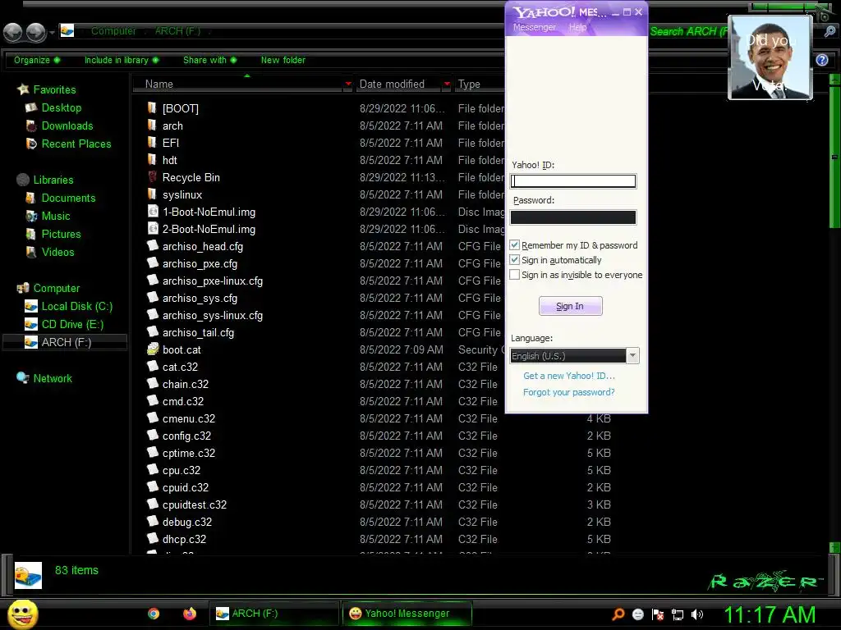Switch to the ARCH (F:) taskbar button
841x630 pixels.
pyautogui.click(x=273, y=614)
